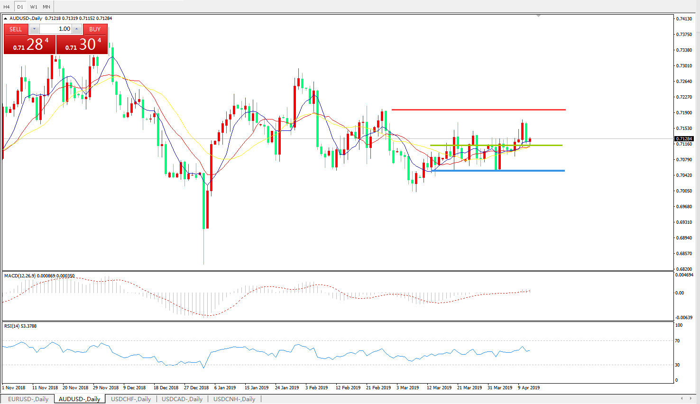Select the MN monthly timeframe

pos(46,7)
